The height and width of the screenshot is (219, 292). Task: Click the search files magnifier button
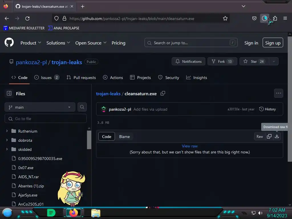pos(82,107)
